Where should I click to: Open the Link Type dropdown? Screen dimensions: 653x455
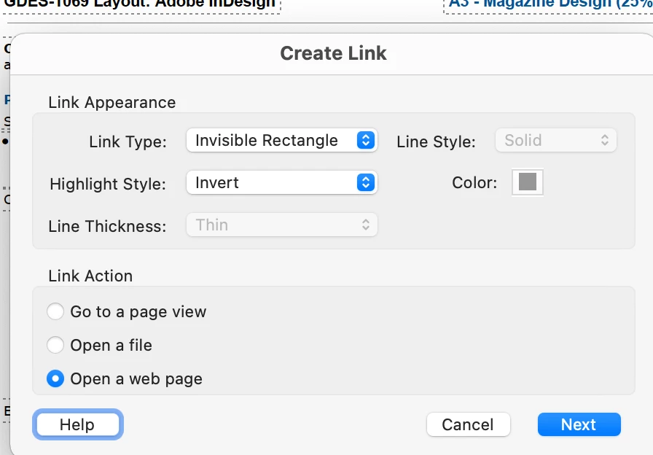coord(281,141)
